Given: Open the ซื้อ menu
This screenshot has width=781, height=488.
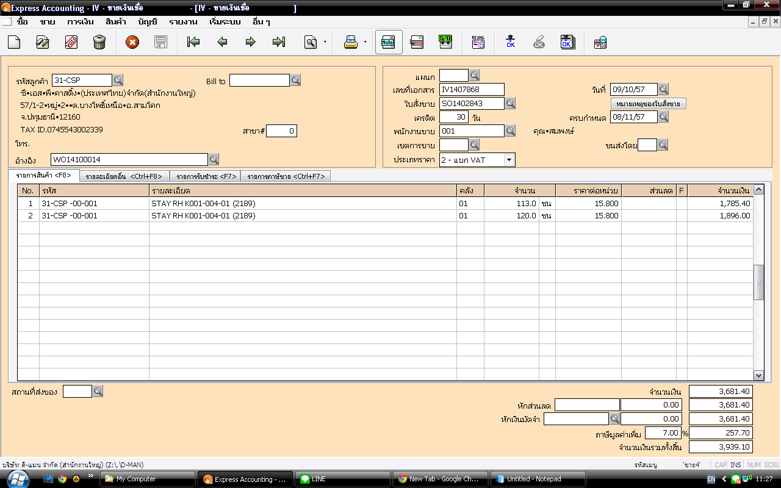Looking at the screenshot, I should (23, 21).
